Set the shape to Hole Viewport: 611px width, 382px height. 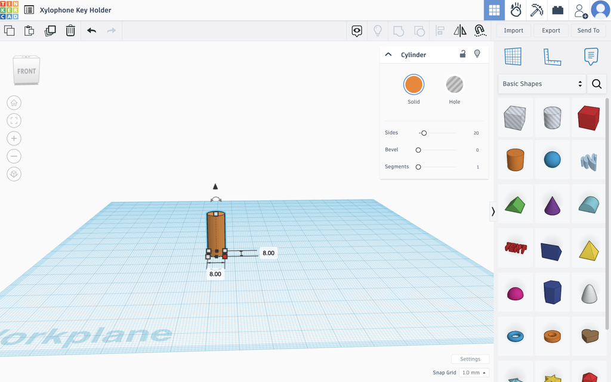click(454, 85)
